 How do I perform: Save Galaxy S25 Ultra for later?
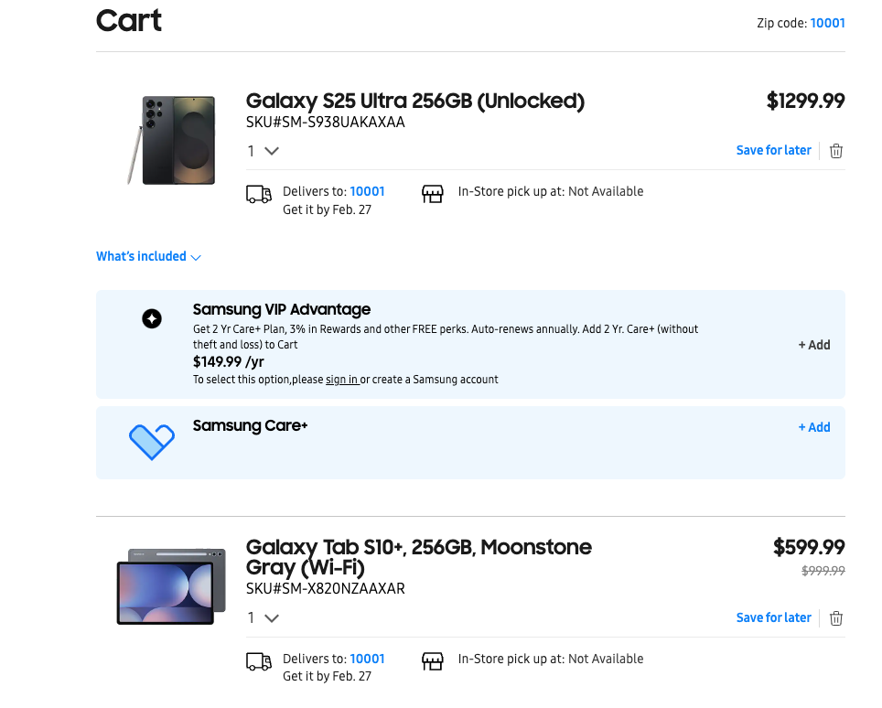(x=773, y=150)
